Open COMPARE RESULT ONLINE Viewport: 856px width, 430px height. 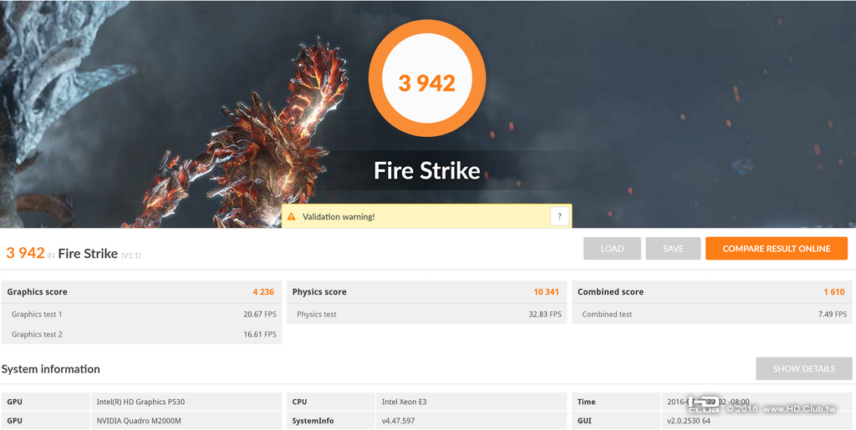click(777, 249)
